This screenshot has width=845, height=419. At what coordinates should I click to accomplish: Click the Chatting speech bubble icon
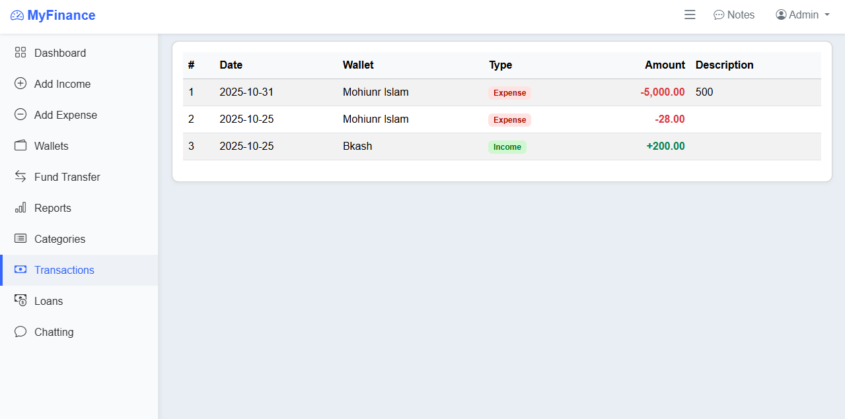pos(20,332)
